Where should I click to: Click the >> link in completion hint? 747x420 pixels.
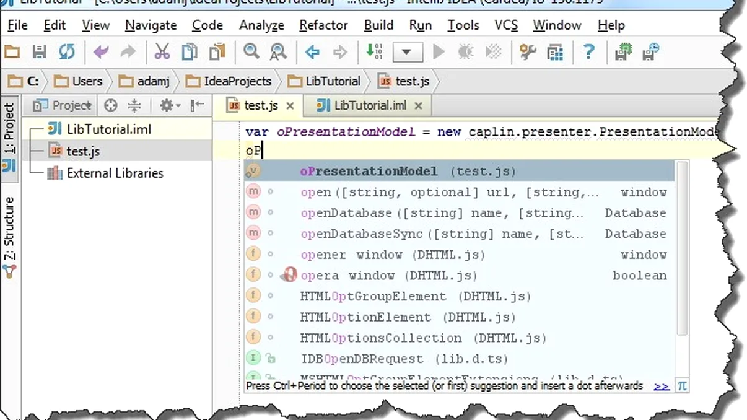[x=661, y=386]
